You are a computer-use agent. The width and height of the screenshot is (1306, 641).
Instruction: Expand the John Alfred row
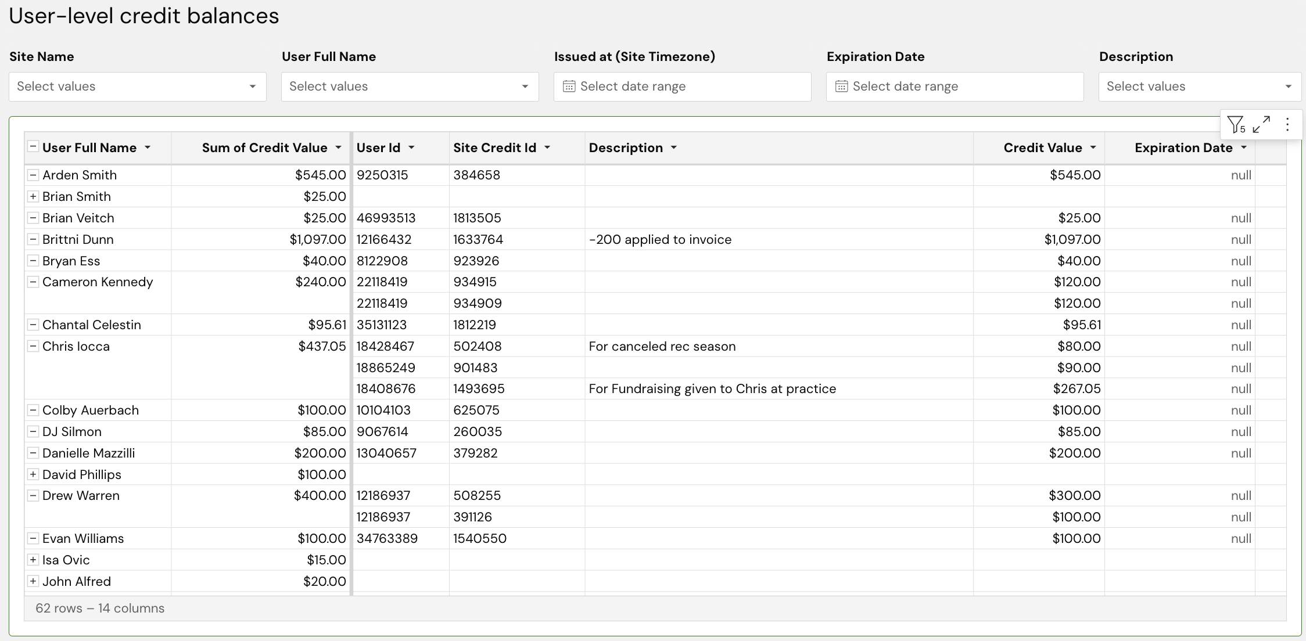pyautogui.click(x=33, y=581)
